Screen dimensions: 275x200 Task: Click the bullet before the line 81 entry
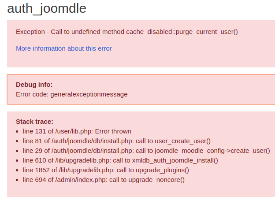click(x=17, y=141)
